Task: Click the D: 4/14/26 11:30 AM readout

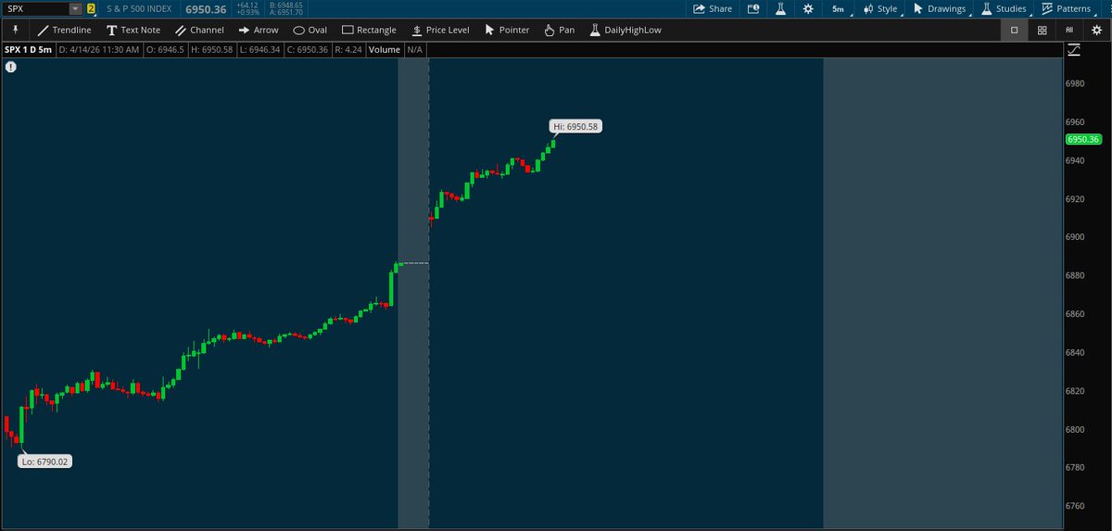Action: (101, 49)
